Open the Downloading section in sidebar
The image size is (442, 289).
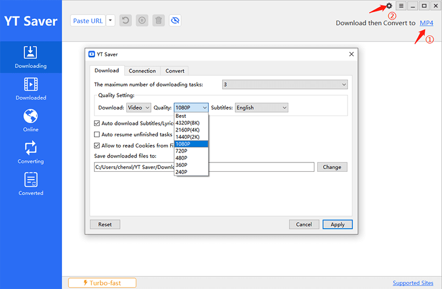(x=30, y=57)
